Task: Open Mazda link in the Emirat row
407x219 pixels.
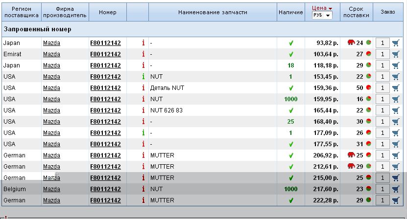Action: point(51,54)
